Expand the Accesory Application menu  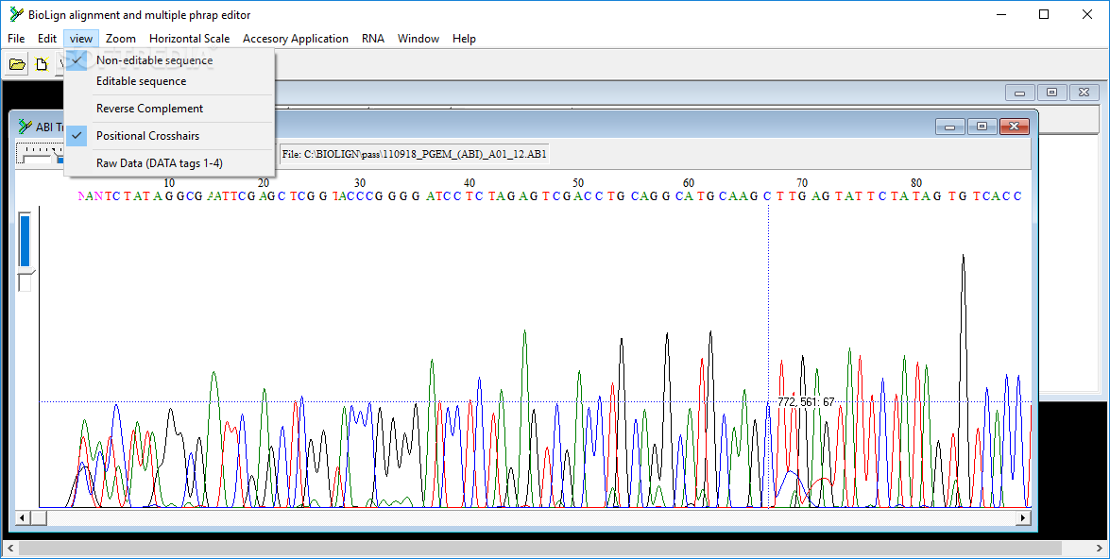[295, 38]
